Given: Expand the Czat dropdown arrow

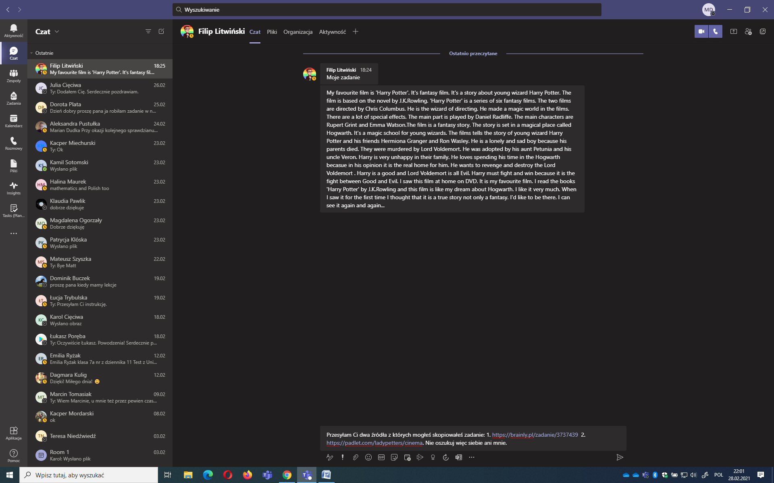Looking at the screenshot, I should pos(57,31).
